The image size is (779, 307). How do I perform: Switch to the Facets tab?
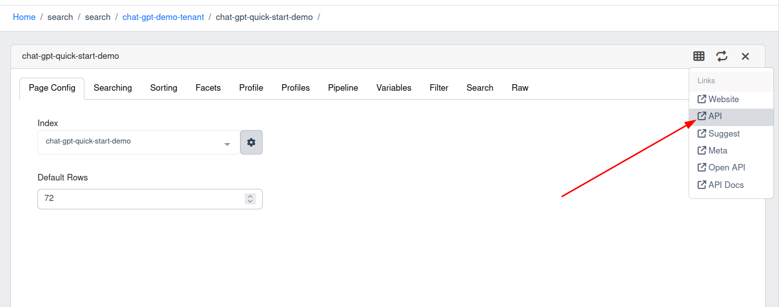[208, 88]
